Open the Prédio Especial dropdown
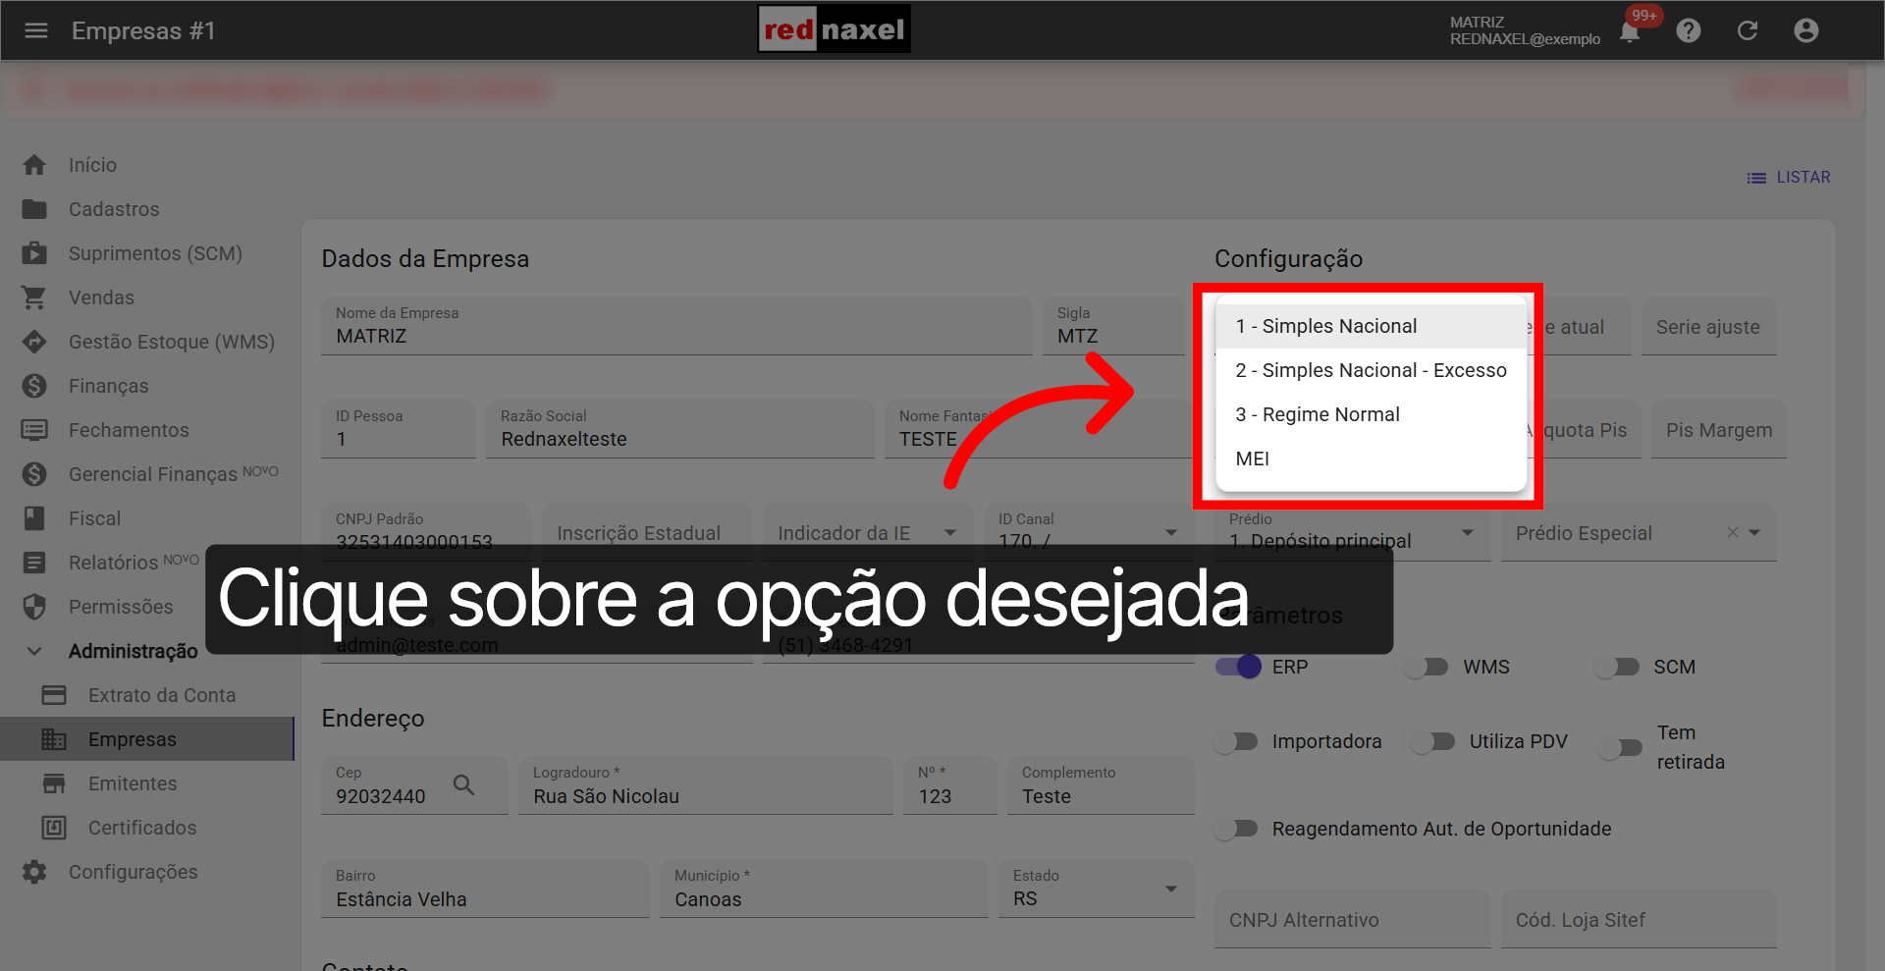Viewport: 1885px width, 971px height. coord(1756,532)
